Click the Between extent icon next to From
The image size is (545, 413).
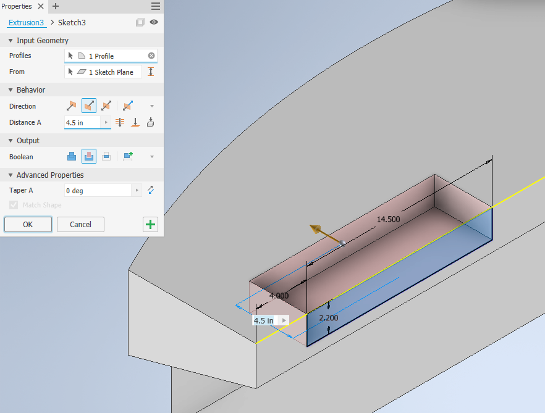151,72
